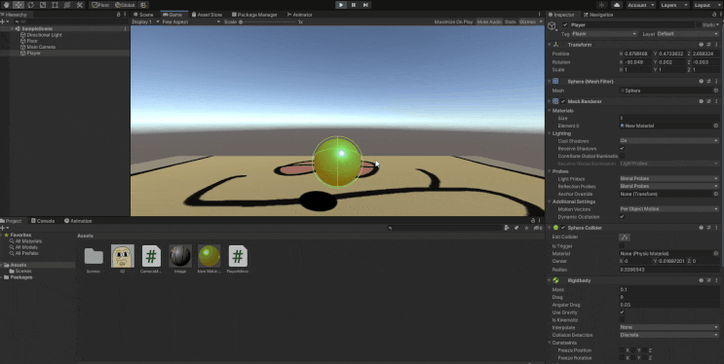Click the Player game object icon in Inspector
This screenshot has width=724, height=364.
553,26
